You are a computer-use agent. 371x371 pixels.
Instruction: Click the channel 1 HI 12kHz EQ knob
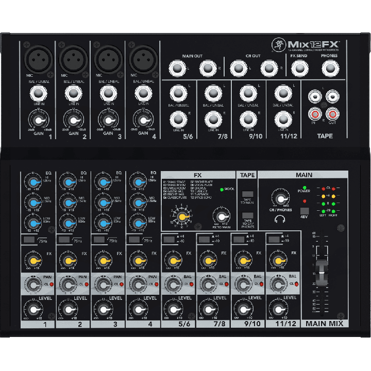(33, 182)
